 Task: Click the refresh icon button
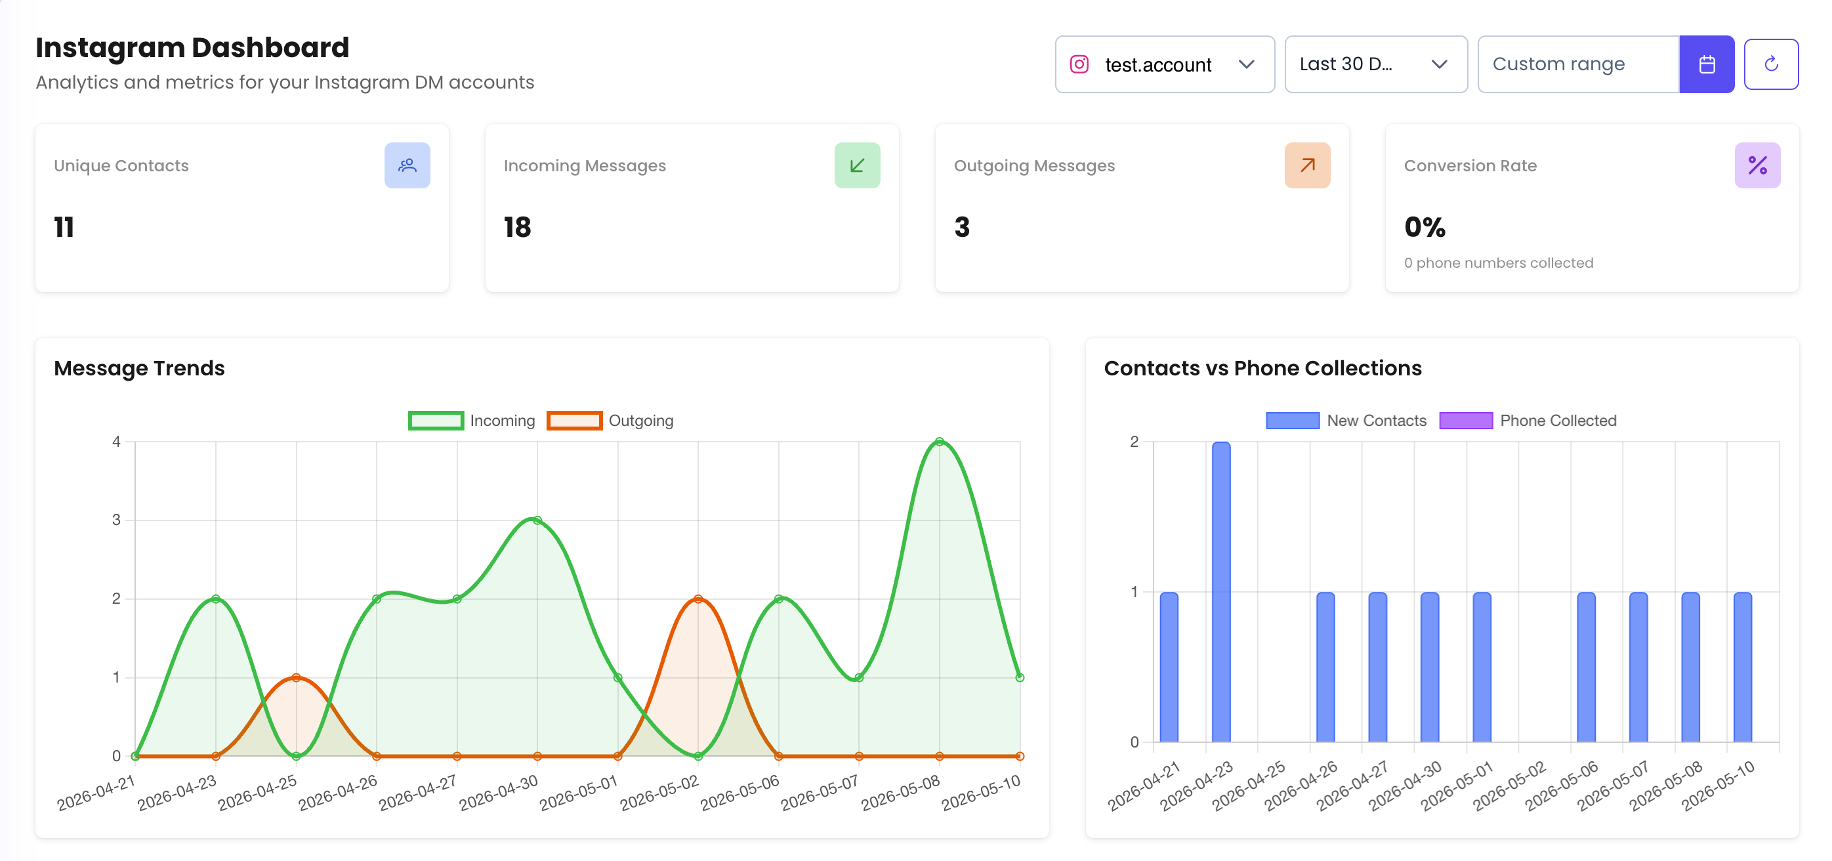pos(1771,64)
